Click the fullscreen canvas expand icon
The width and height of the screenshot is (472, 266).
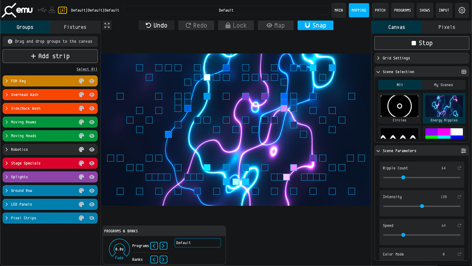tap(107, 25)
